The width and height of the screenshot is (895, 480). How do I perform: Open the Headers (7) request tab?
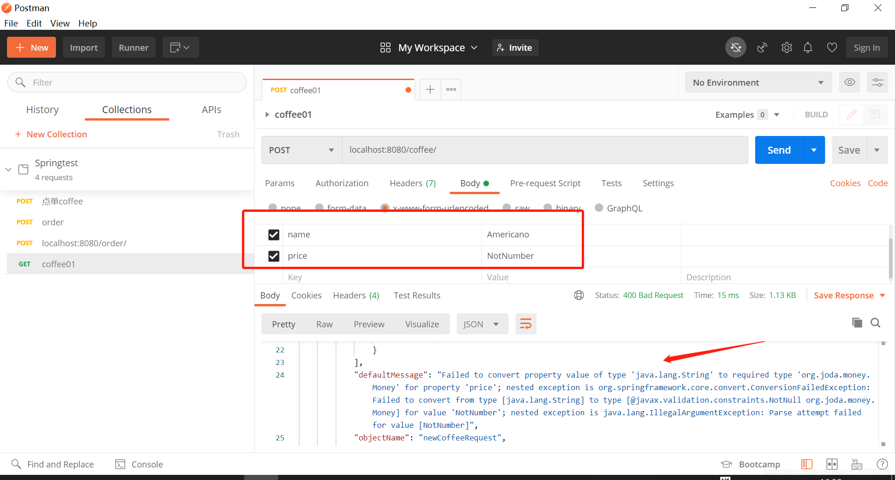[x=413, y=183]
